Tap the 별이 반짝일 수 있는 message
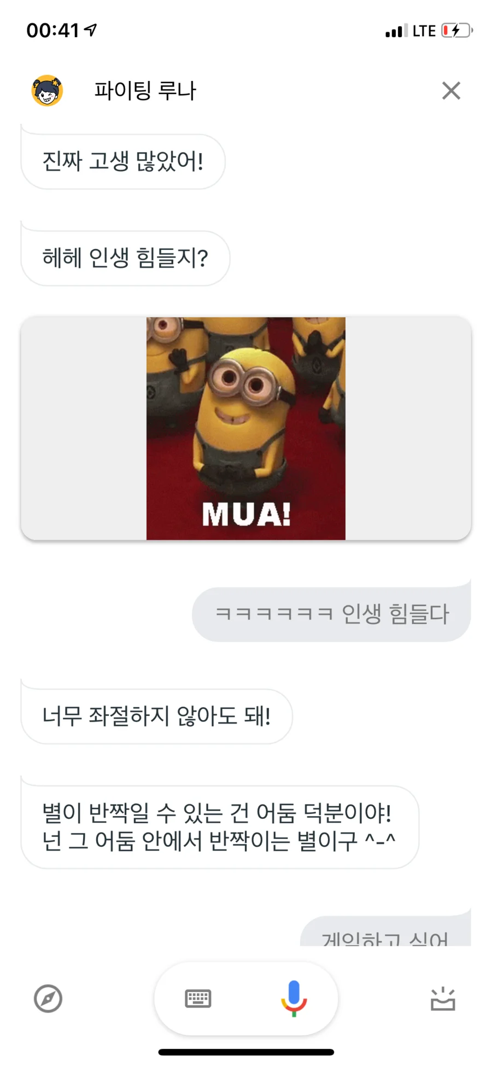 tap(220, 827)
